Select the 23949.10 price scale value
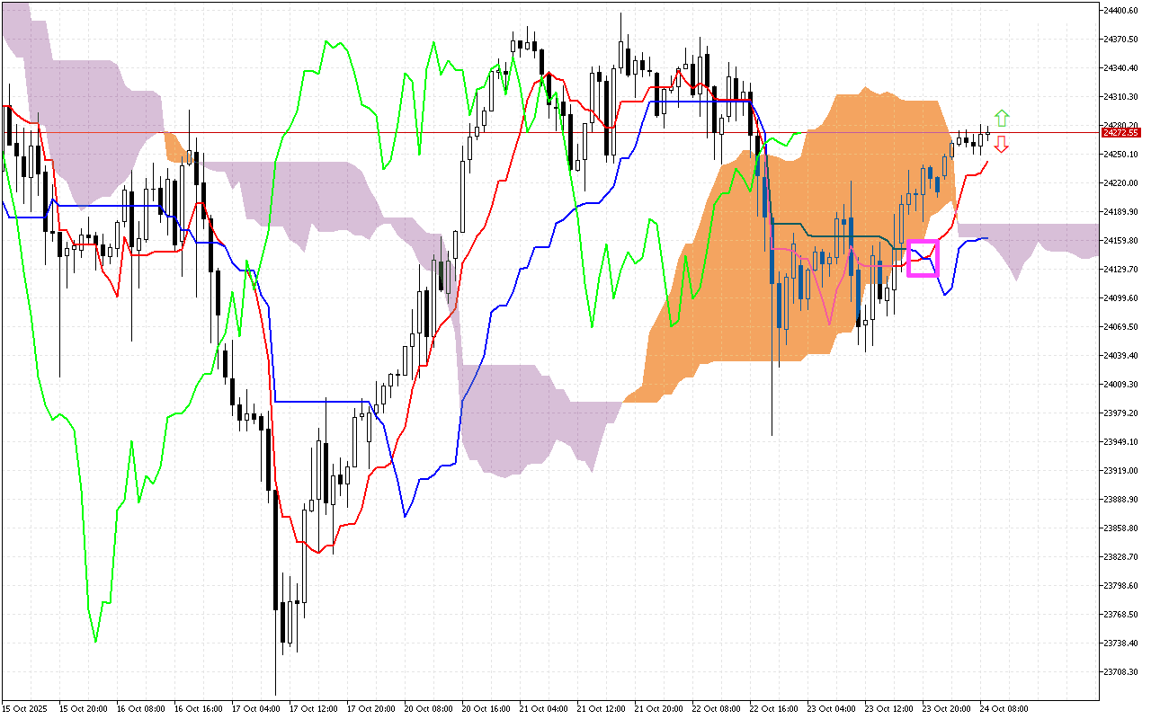 coord(1120,441)
